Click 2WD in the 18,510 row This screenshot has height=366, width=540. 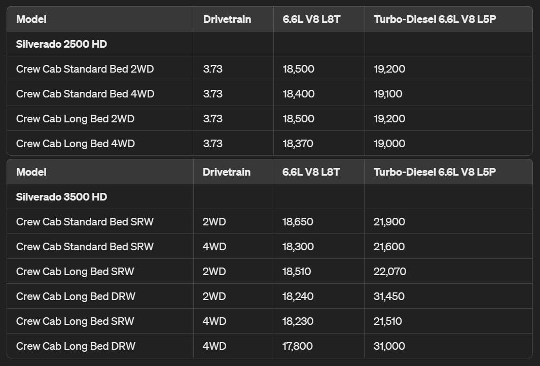click(214, 271)
